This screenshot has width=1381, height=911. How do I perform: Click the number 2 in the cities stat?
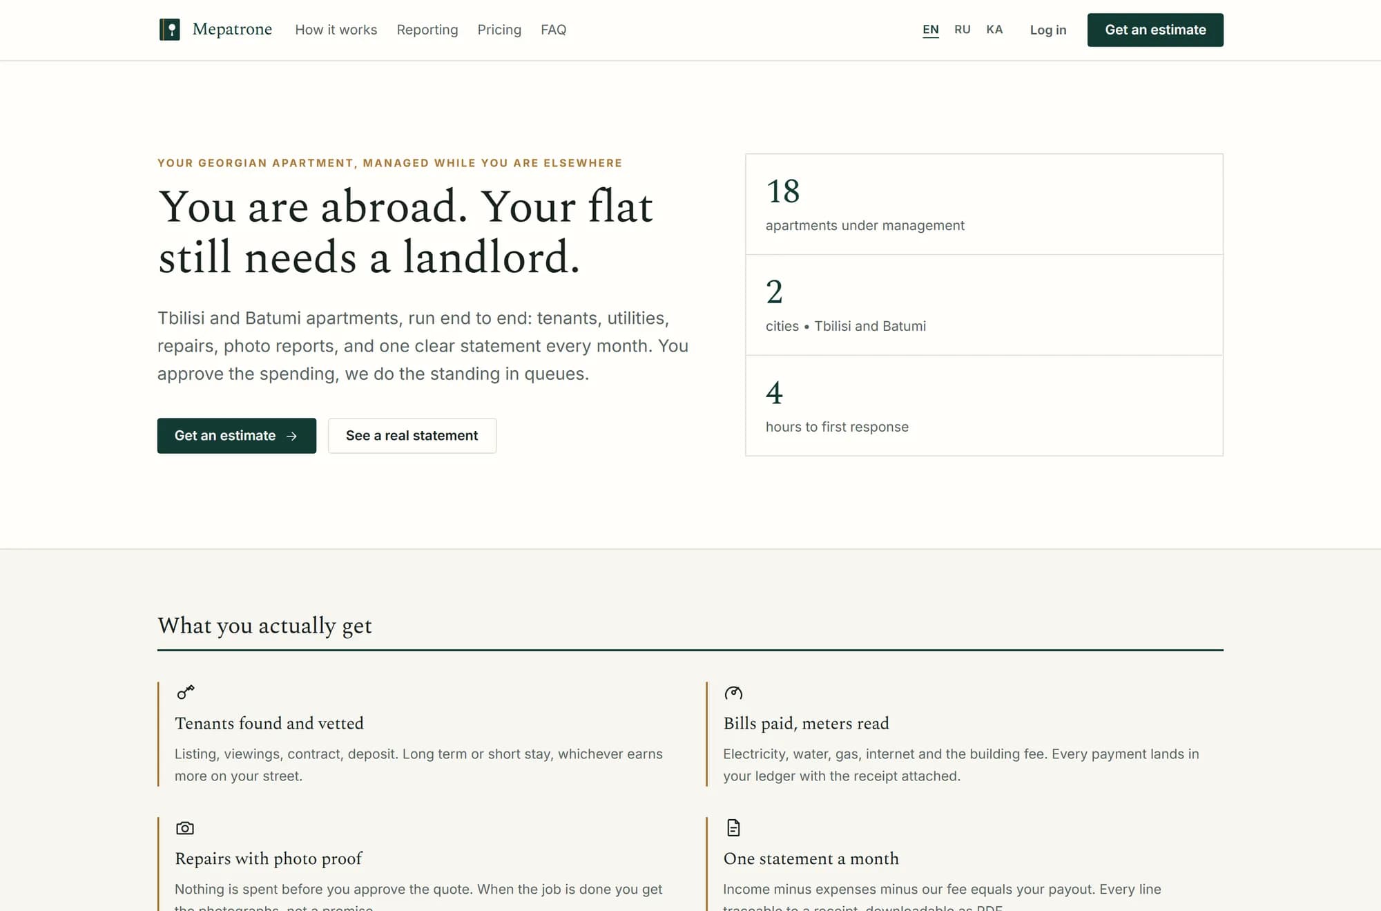[775, 292]
